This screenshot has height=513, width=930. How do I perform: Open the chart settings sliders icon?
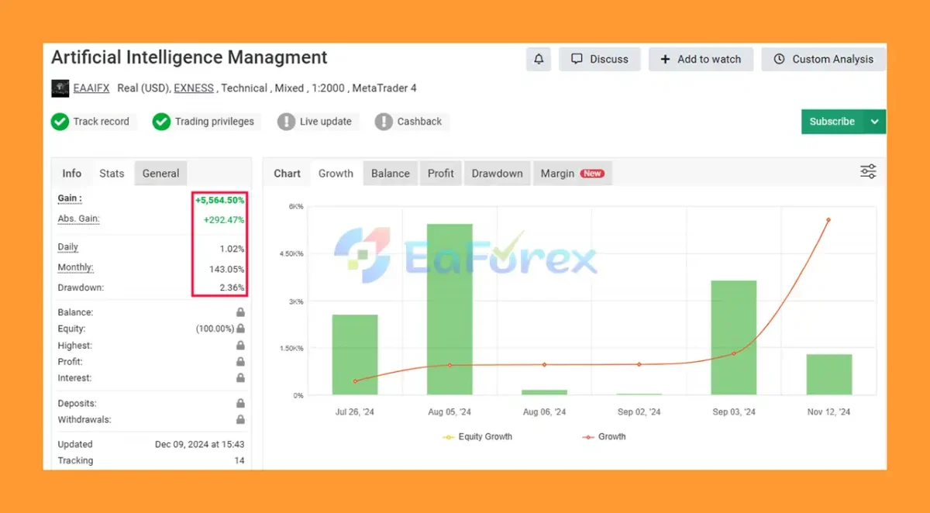[x=868, y=172]
